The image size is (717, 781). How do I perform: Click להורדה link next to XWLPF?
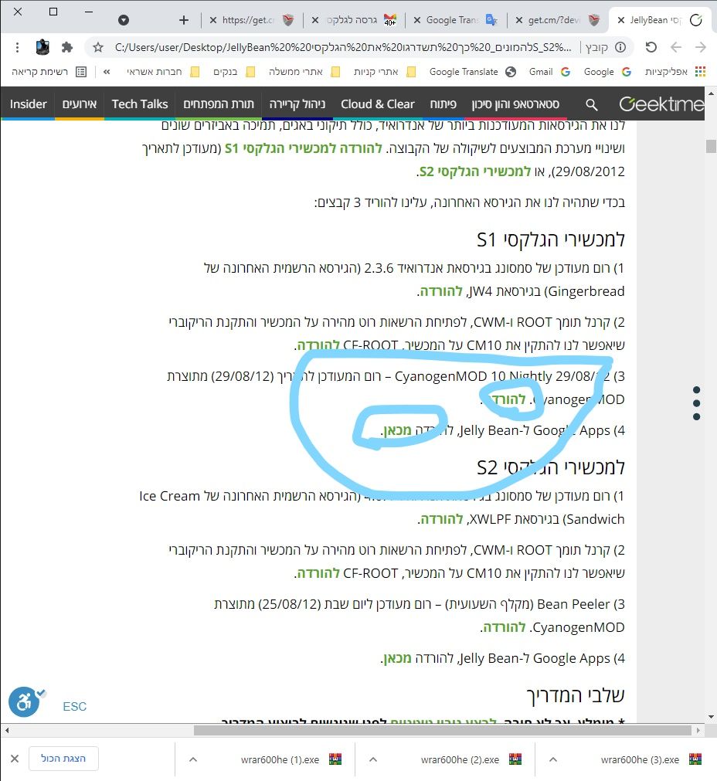[442, 519]
